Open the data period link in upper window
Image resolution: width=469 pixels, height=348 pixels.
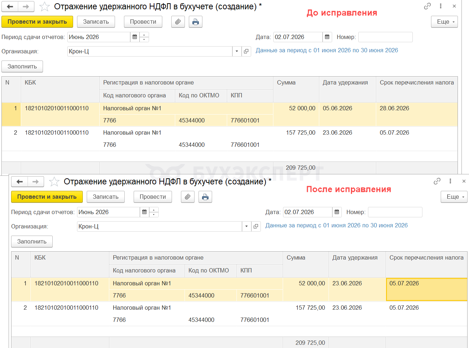click(x=327, y=50)
